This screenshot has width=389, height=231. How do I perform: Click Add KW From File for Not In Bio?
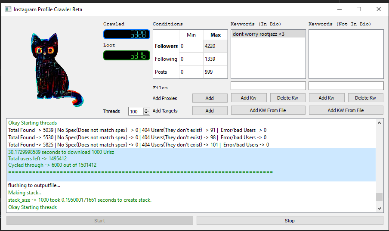(x=346, y=110)
